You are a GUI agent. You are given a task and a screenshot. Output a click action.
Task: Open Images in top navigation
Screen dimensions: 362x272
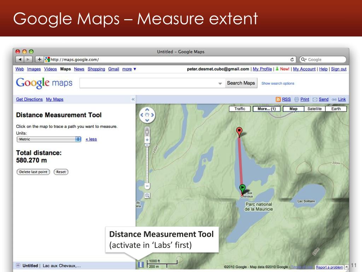point(34,69)
